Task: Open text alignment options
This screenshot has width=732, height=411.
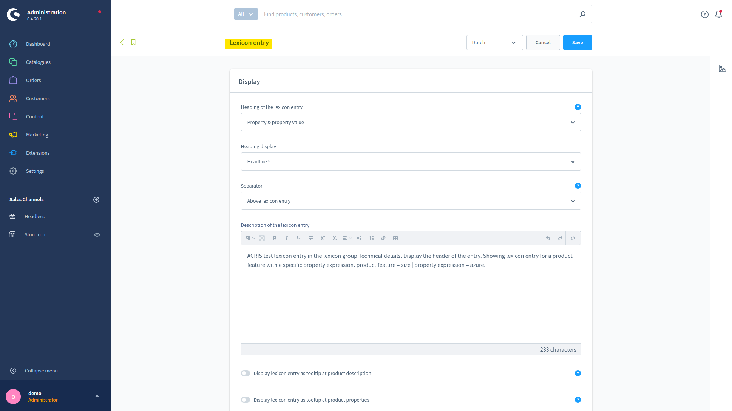Action: [x=347, y=238]
